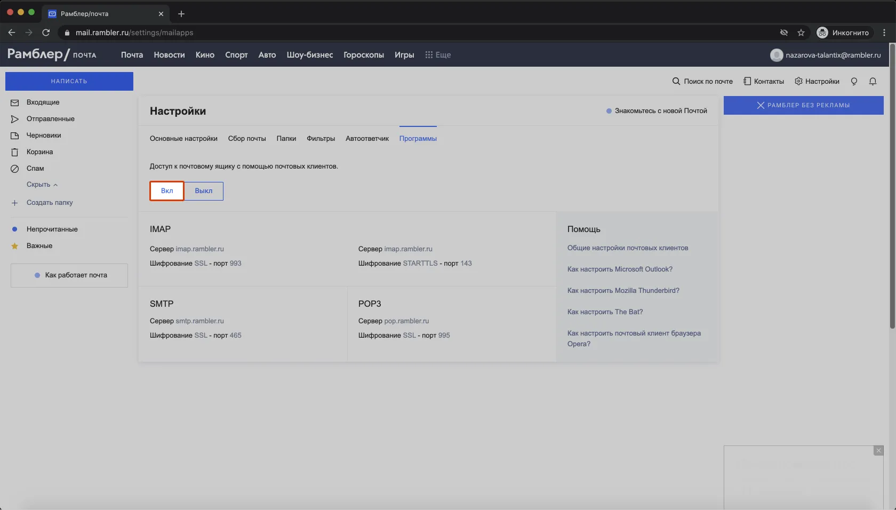This screenshot has width=896, height=510.
Task: Click РАМБЛЕР БЕЗ РЕКЛАМЫ button
Action: [x=804, y=106]
